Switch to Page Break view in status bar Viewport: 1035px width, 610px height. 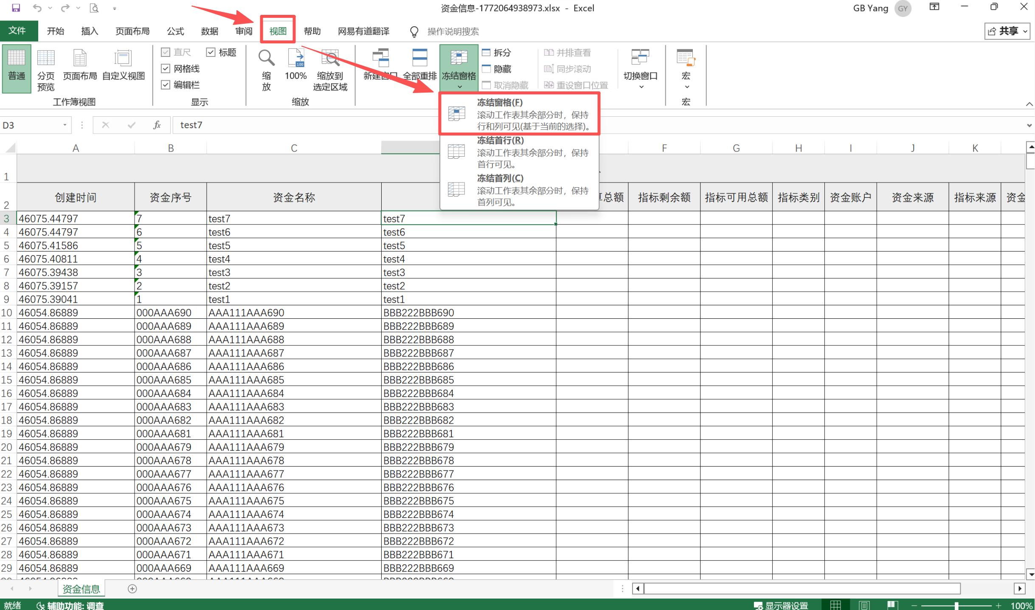tap(892, 605)
